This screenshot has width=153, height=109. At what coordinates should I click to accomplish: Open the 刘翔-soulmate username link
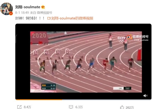(28, 7)
